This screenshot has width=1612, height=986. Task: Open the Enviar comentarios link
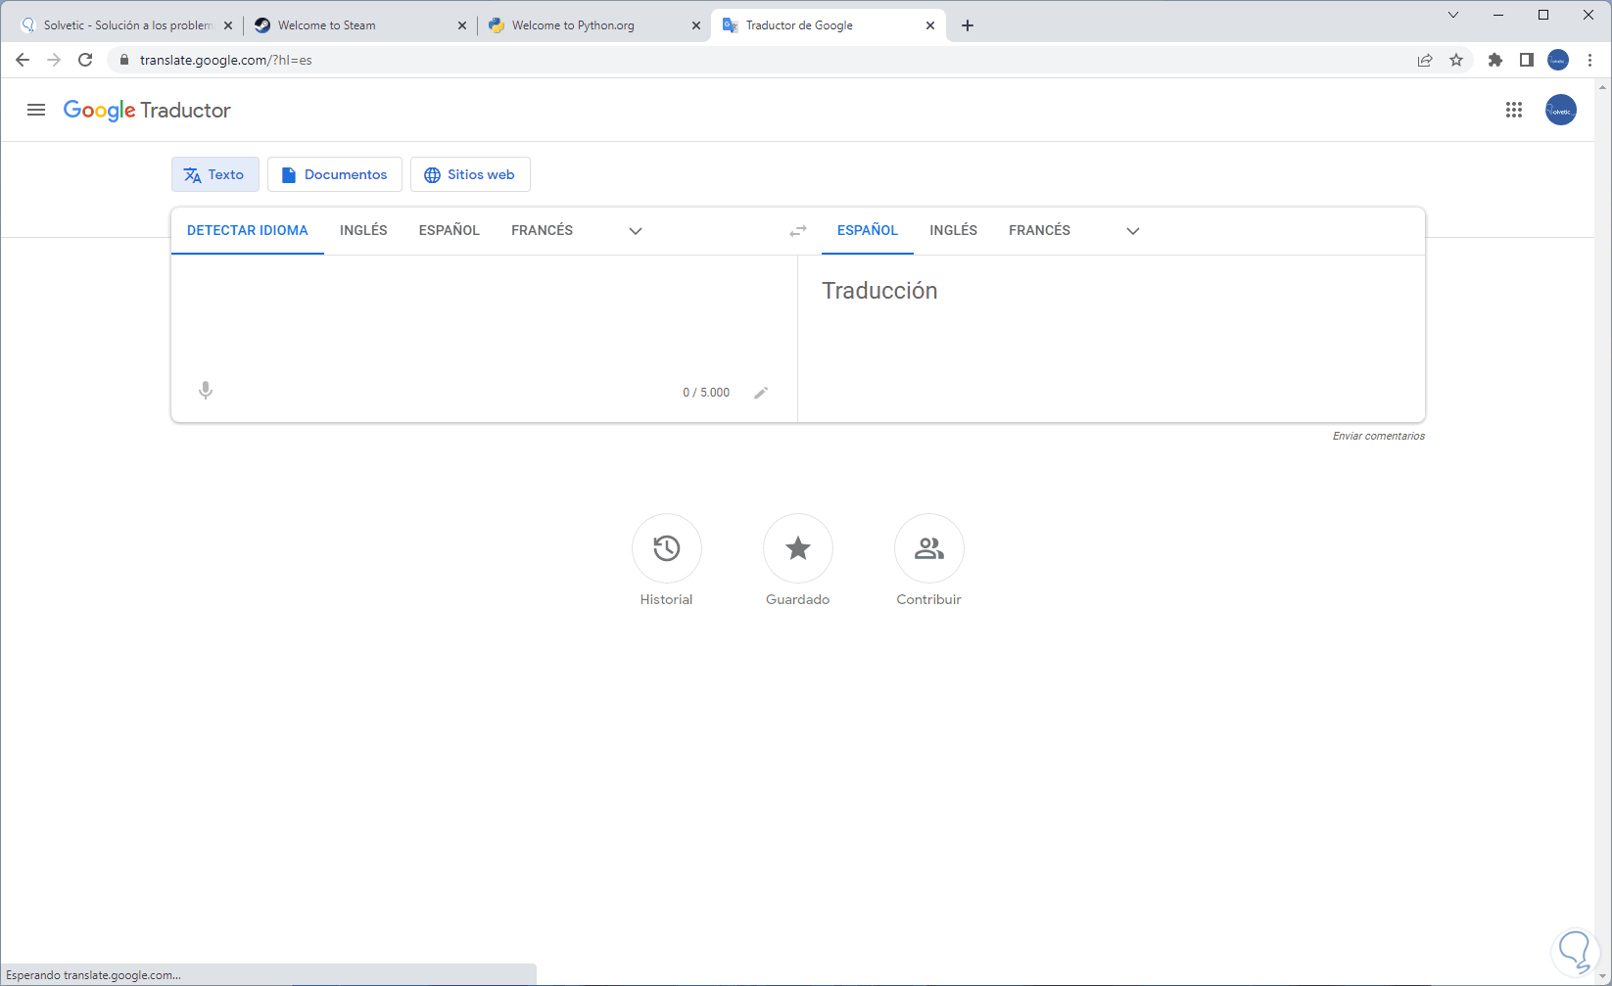pyautogui.click(x=1379, y=436)
